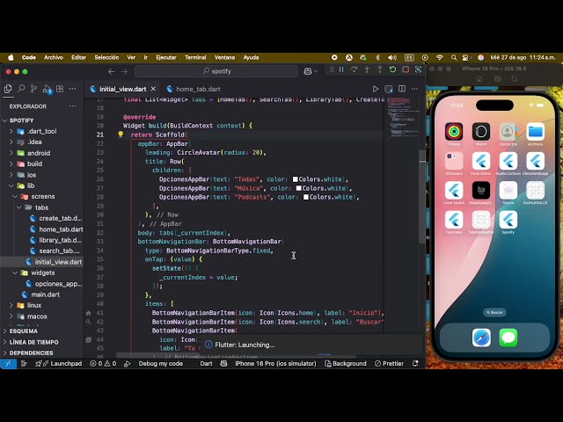
Task: Click the lightbulb code action on line 21
Action: pyautogui.click(x=121, y=135)
